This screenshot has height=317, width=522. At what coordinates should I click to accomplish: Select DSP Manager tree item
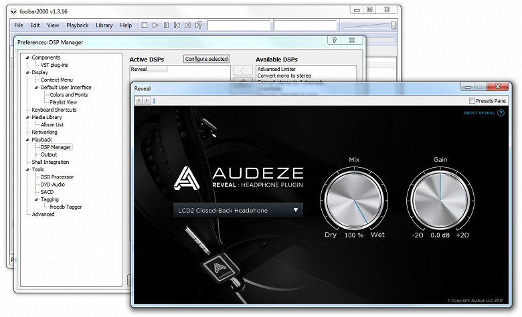(56, 147)
